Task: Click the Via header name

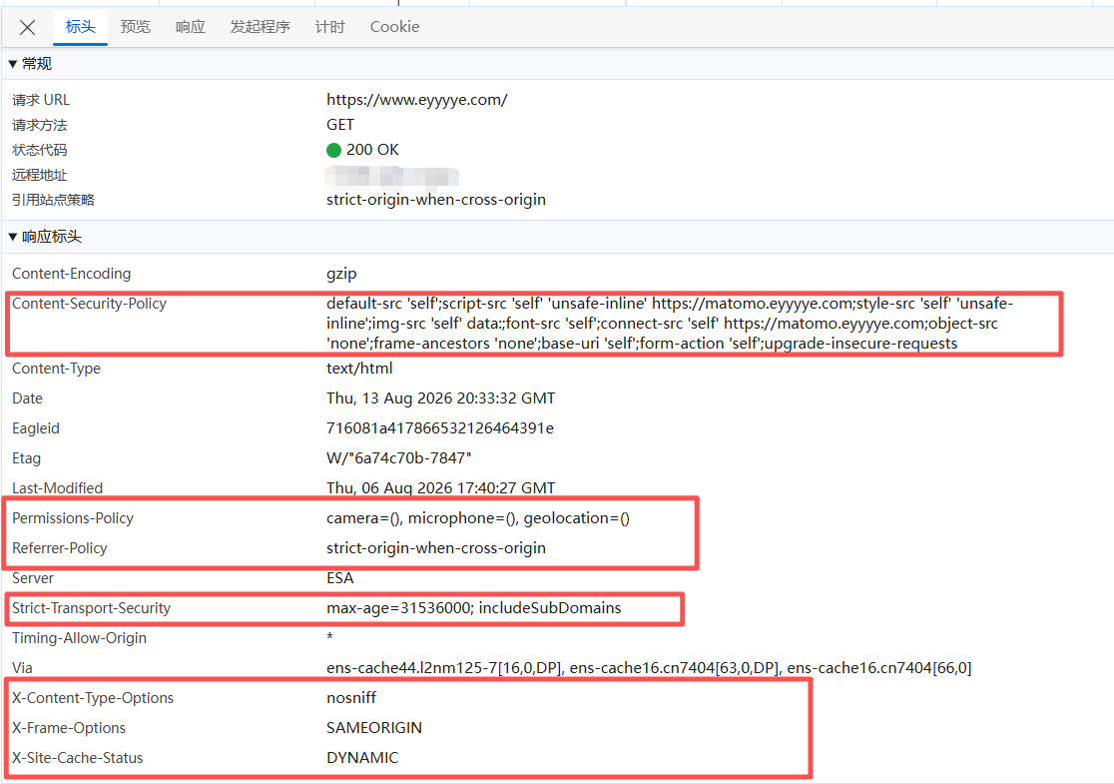Action: [22, 668]
